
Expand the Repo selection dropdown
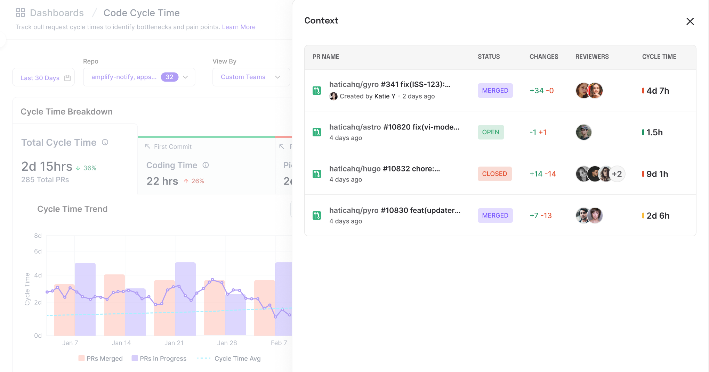[185, 77]
